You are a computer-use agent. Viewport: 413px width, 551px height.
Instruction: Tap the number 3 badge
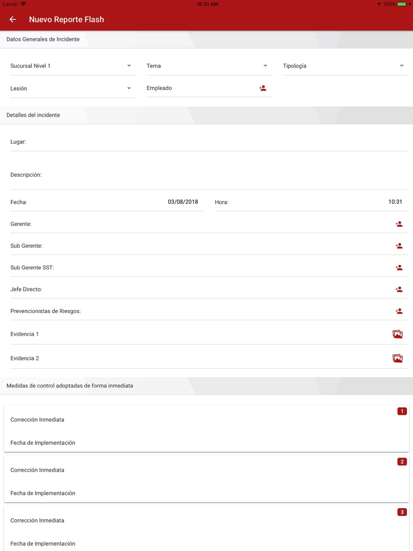tap(402, 512)
